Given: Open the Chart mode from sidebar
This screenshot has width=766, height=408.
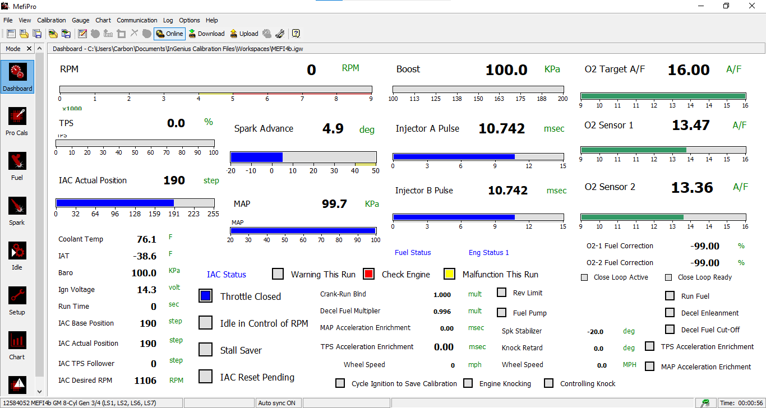Looking at the screenshot, I should tap(17, 345).
